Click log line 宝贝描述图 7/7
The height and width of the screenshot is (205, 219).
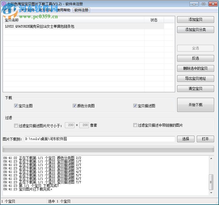pos(42,182)
